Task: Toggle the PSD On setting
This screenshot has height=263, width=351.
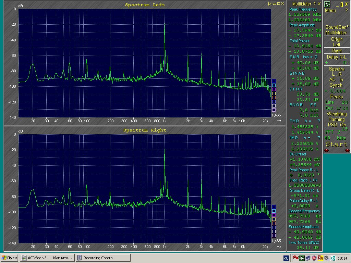Action: coord(336,125)
